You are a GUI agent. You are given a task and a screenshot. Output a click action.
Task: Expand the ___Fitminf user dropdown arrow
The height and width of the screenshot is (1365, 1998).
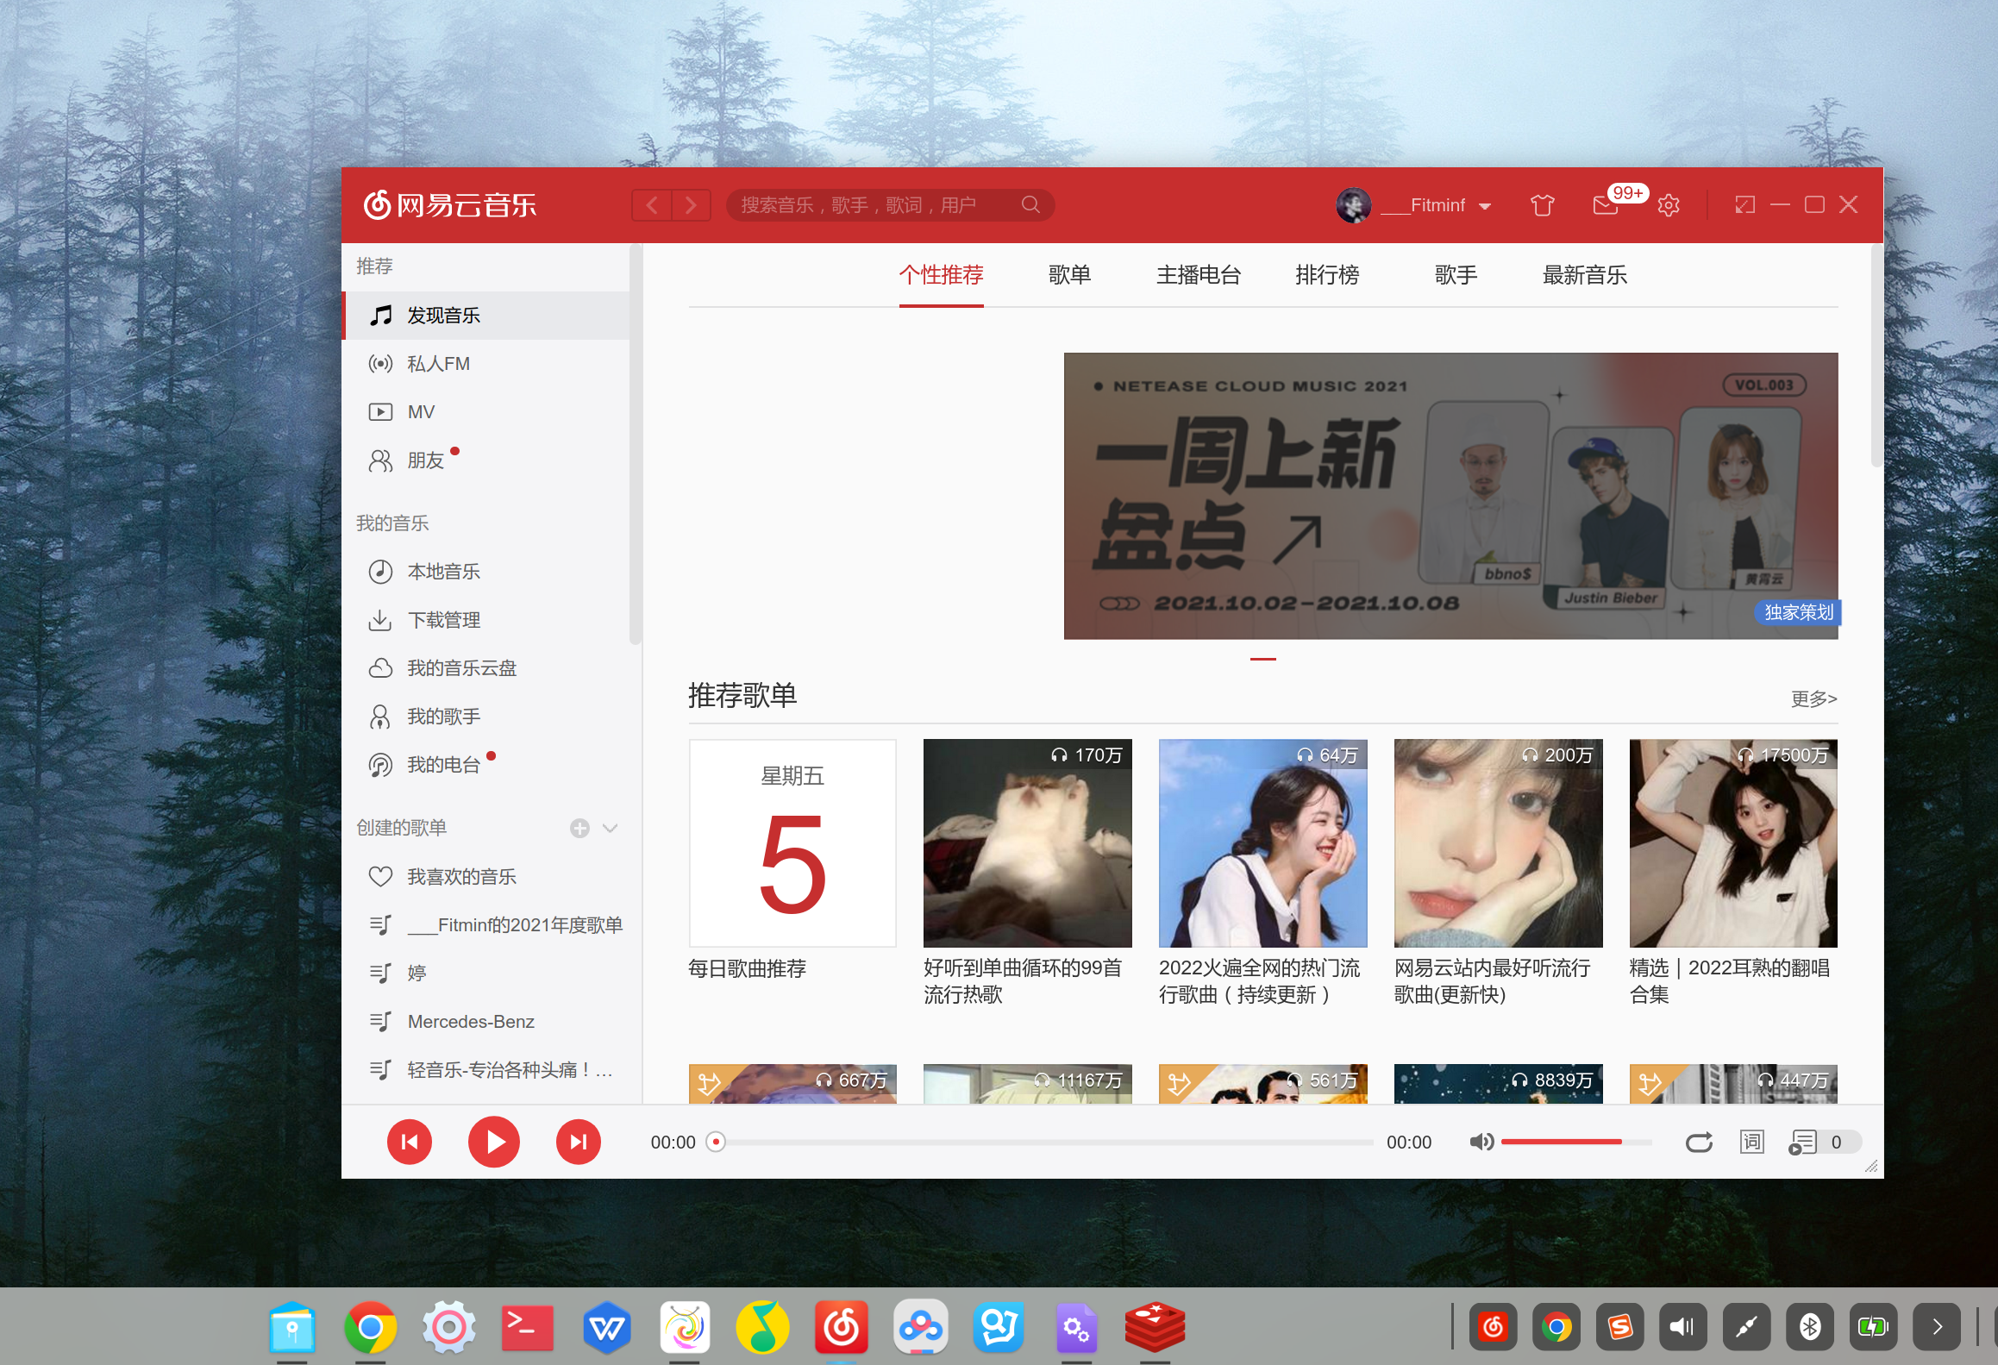point(1485,206)
